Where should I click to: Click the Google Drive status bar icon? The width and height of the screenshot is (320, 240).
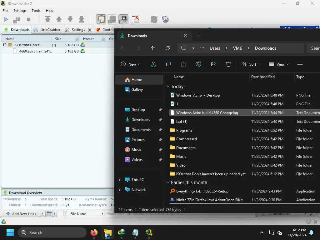[x=4, y=222]
